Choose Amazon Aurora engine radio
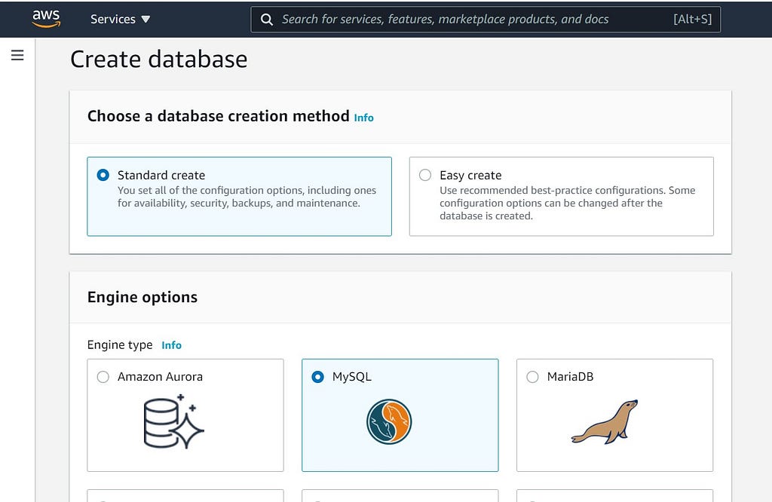 click(x=103, y=377)
